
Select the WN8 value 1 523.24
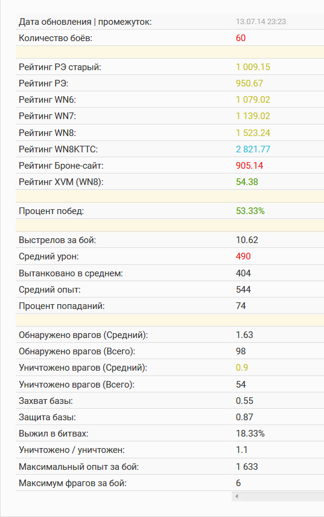[253, 133]
